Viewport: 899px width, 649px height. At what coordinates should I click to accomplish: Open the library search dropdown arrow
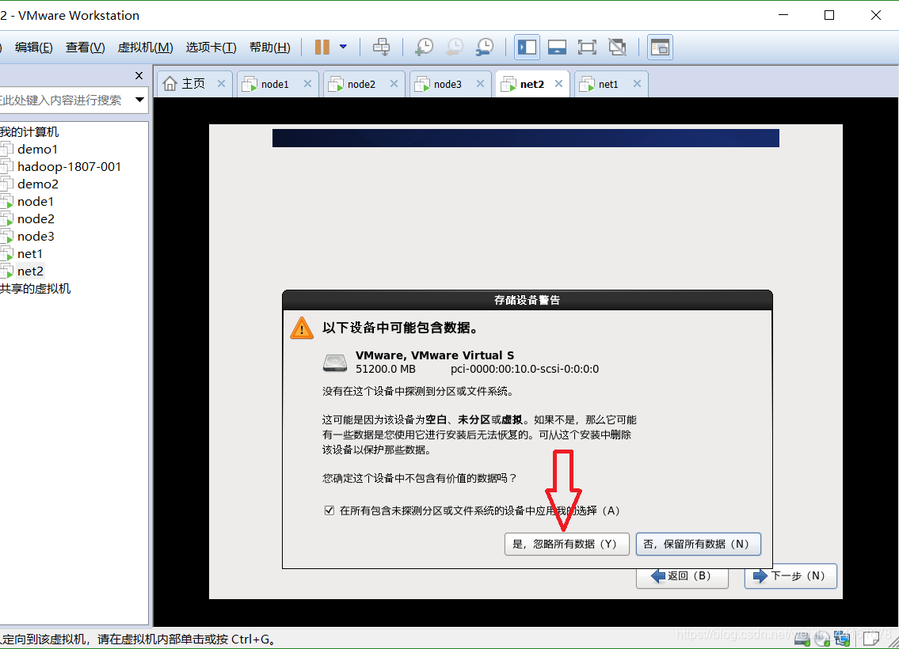pyautogui.click(x=139, y=101)
